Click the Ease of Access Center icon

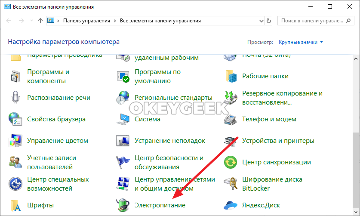click(x=15, y=184)
